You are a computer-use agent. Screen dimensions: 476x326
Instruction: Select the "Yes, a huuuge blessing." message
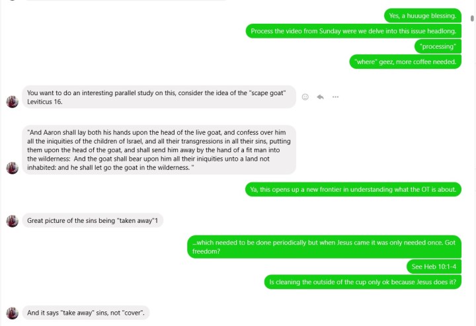[422, 15]
